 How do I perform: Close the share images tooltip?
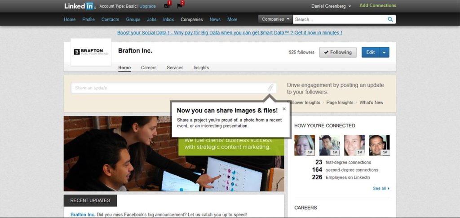click(284, 109)
